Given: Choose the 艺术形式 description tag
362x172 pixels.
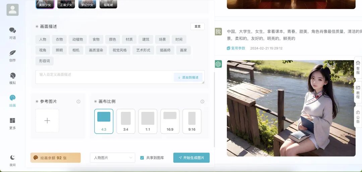Looking at the screenshot, I should 143,50.
